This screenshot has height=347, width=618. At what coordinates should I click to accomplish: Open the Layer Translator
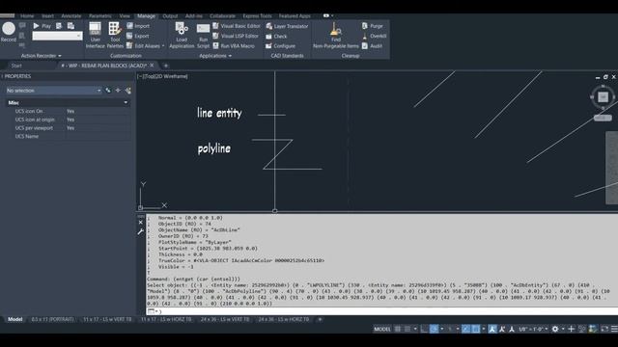click(x=287, y=26)
